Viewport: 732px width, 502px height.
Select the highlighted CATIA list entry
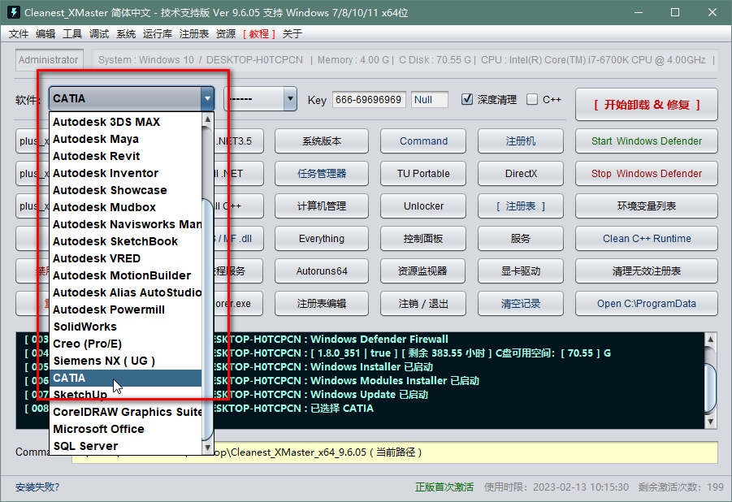[126, 378]
